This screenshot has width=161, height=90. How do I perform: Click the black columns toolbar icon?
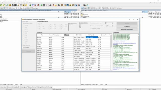tap(44, 5)
